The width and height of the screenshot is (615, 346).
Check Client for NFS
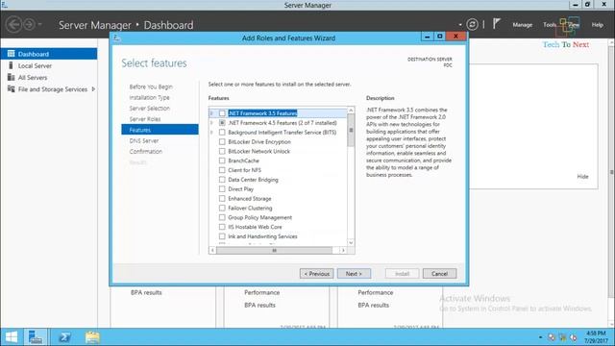[x=222, y=170]
